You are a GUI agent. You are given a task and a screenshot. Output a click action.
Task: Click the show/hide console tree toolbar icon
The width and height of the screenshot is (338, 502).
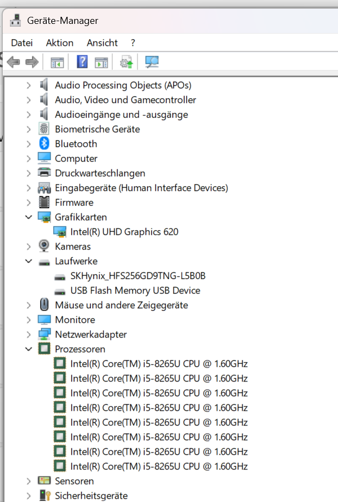[58, 62]
